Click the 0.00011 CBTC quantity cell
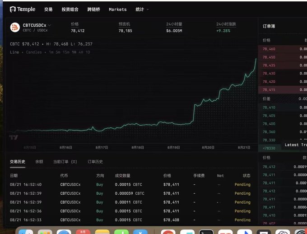Image resolution: width=307 pixels, height=234 pixels. [128, 202]
